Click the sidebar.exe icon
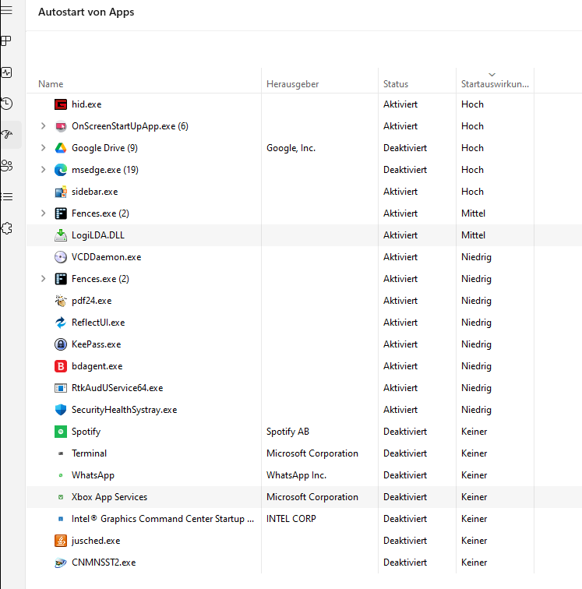 tap(61, 192)
